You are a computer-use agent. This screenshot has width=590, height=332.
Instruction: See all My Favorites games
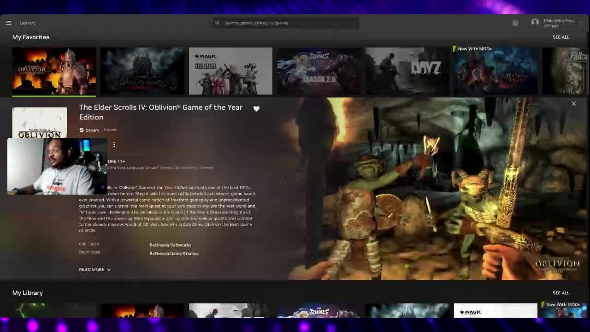coord(561,37)
